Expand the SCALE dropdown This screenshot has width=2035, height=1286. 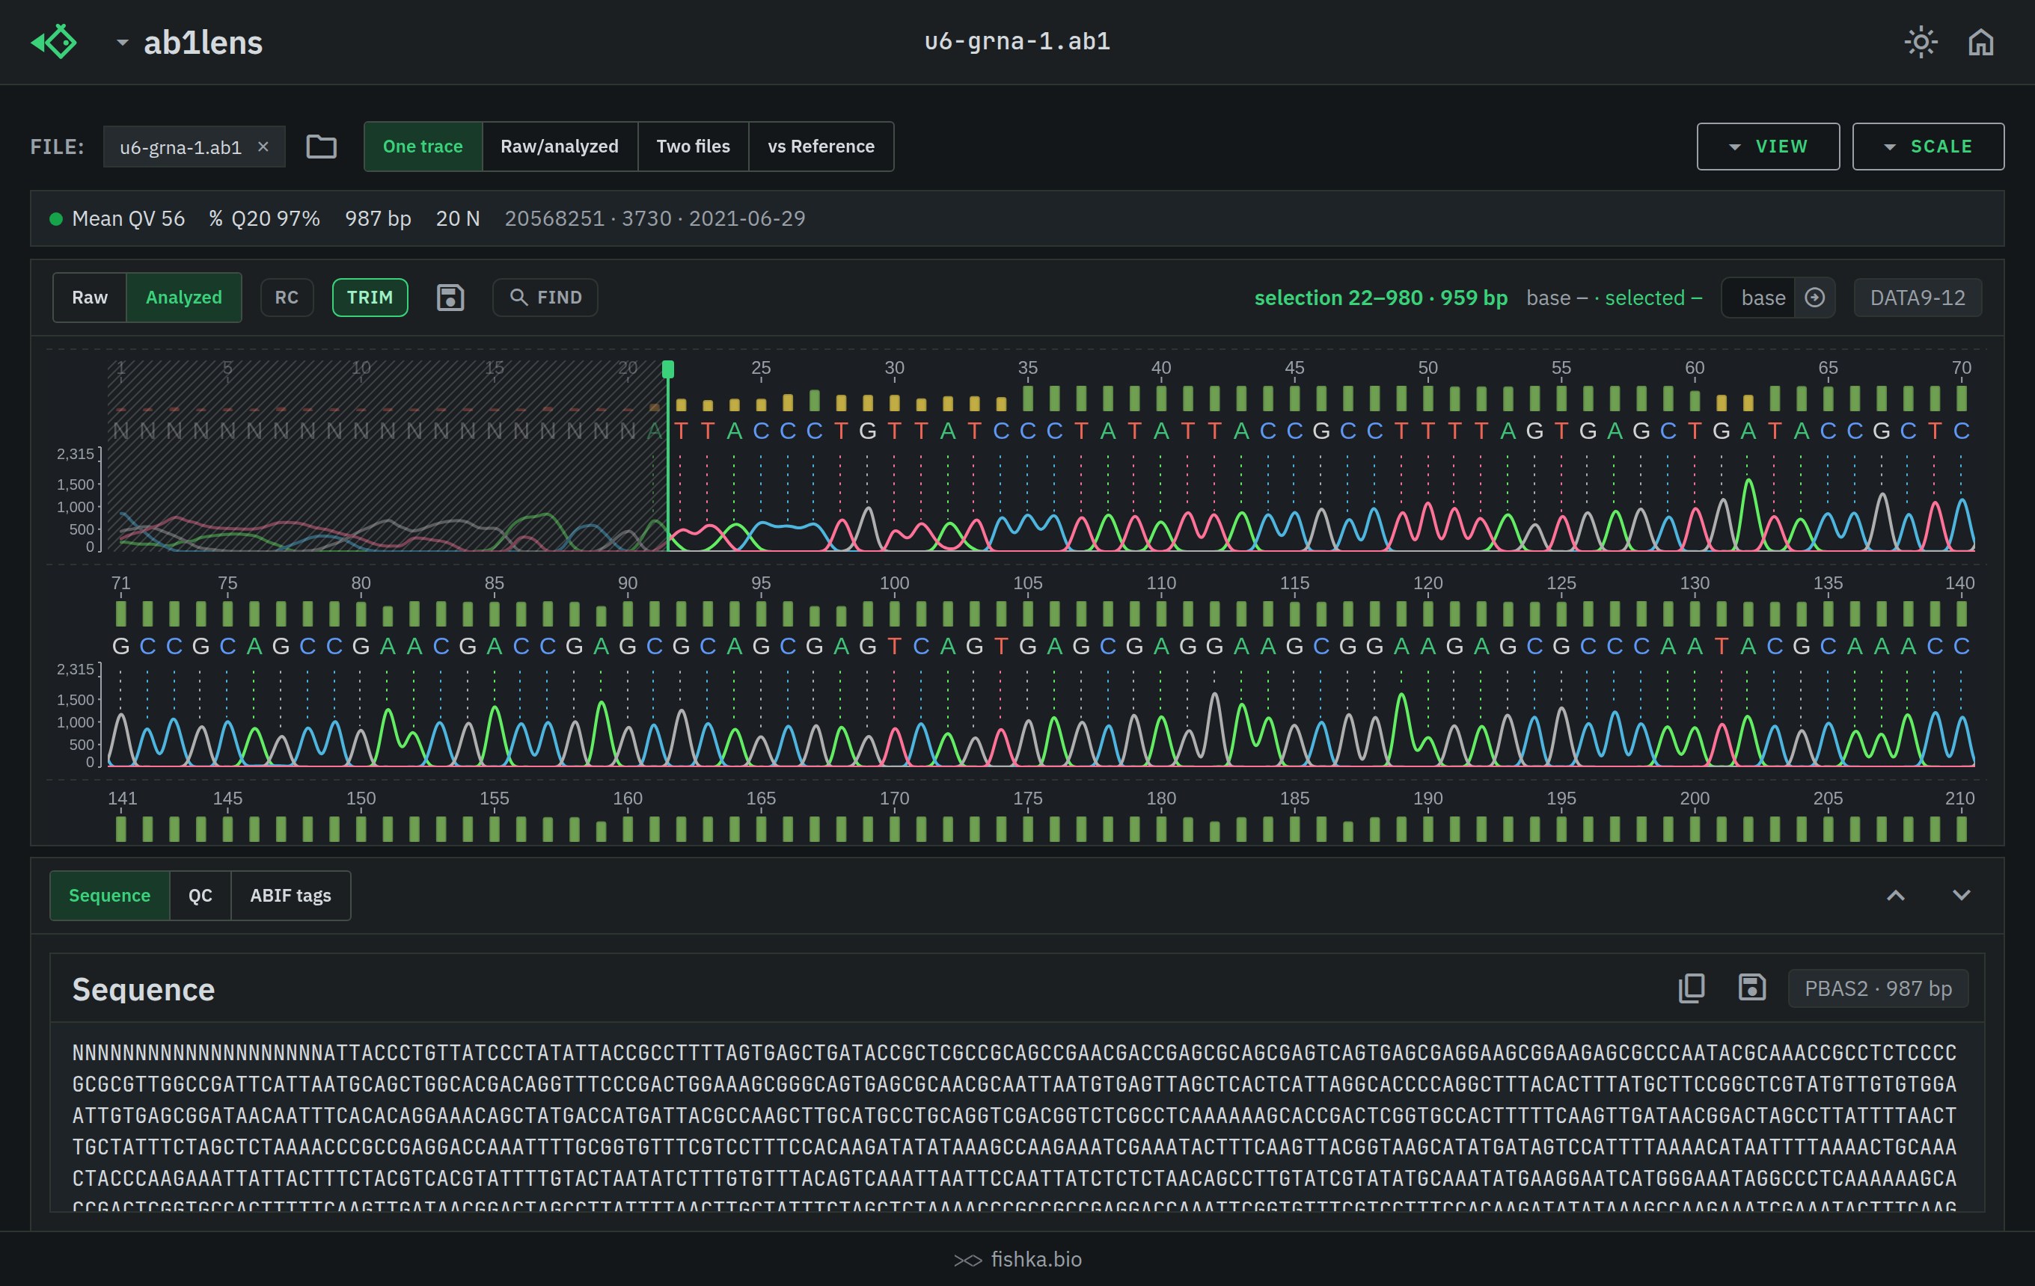pyautogui.click(x=1928, y=147)
